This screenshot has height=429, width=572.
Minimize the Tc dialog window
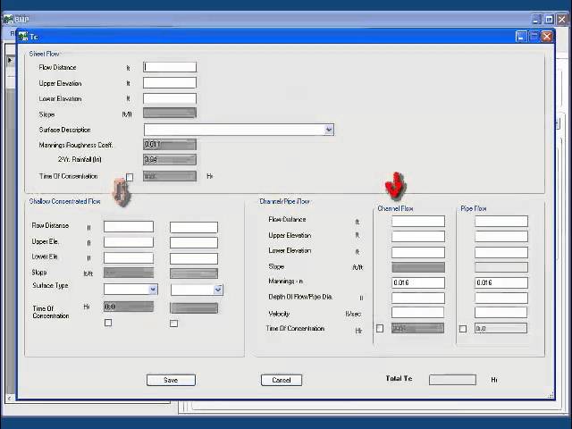[x=521, y=37]
